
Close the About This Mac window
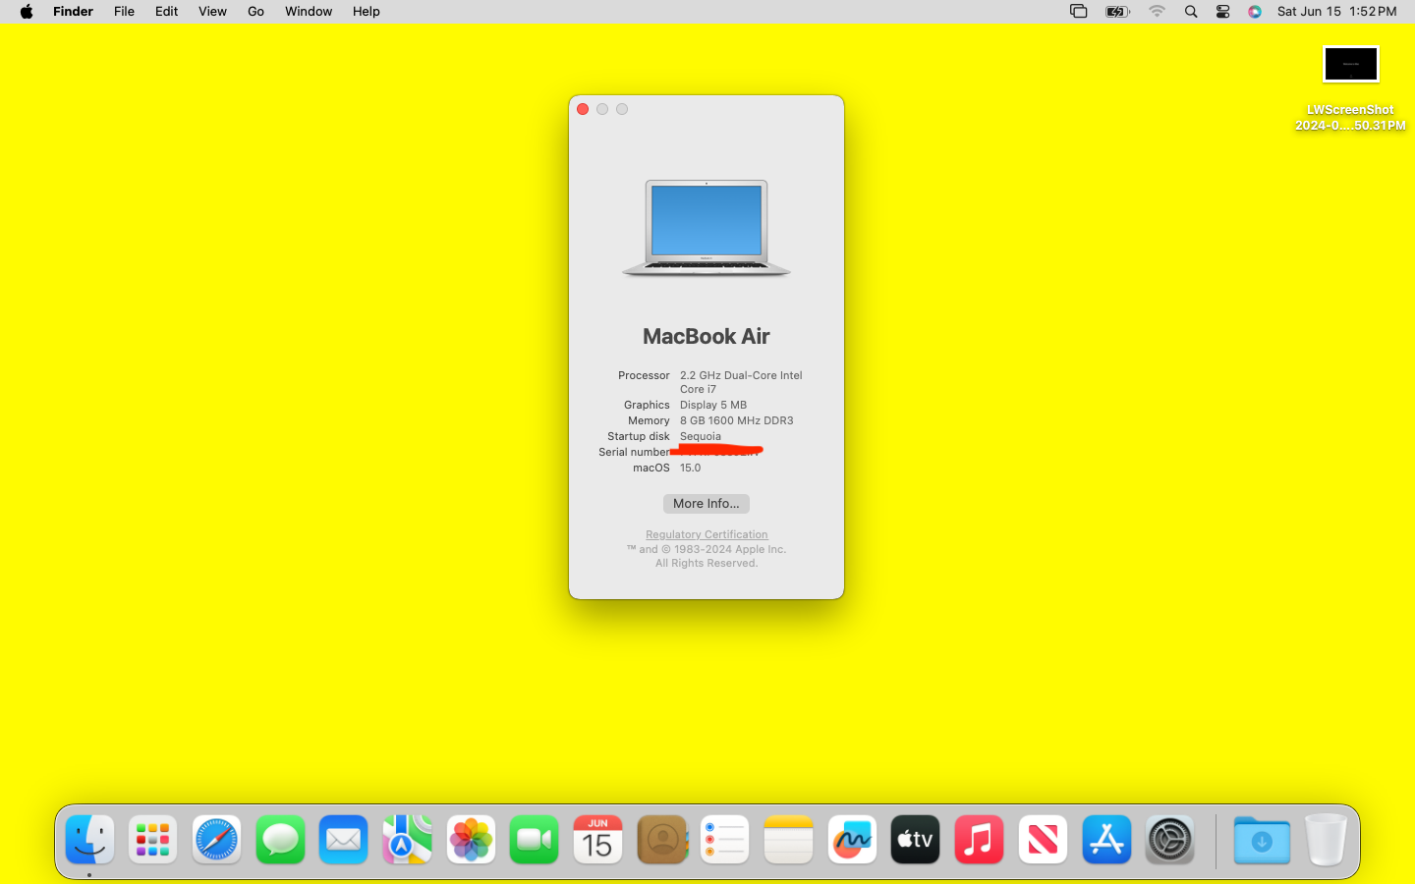[x=583, y=109]
